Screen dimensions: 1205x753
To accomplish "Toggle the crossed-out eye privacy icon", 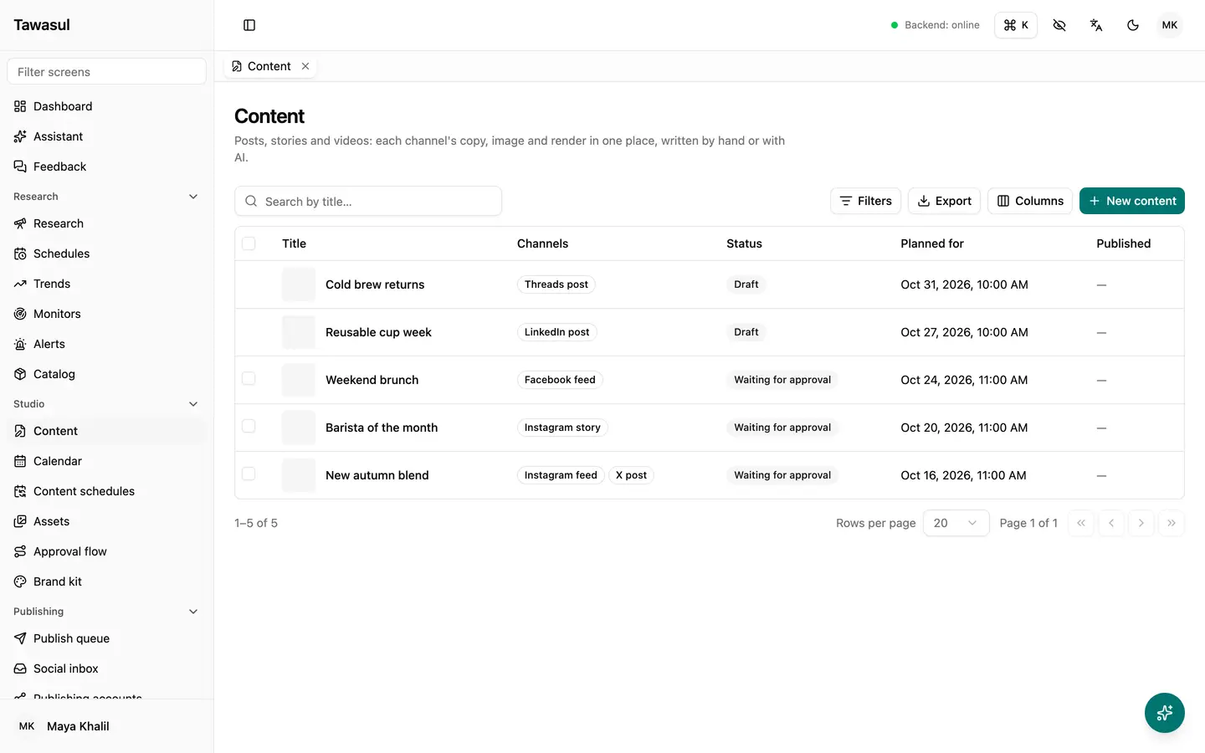I will click(1059, 25).
